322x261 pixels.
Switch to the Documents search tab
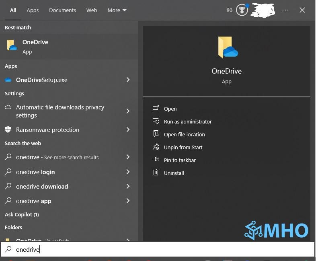click(x=62, y=10)
